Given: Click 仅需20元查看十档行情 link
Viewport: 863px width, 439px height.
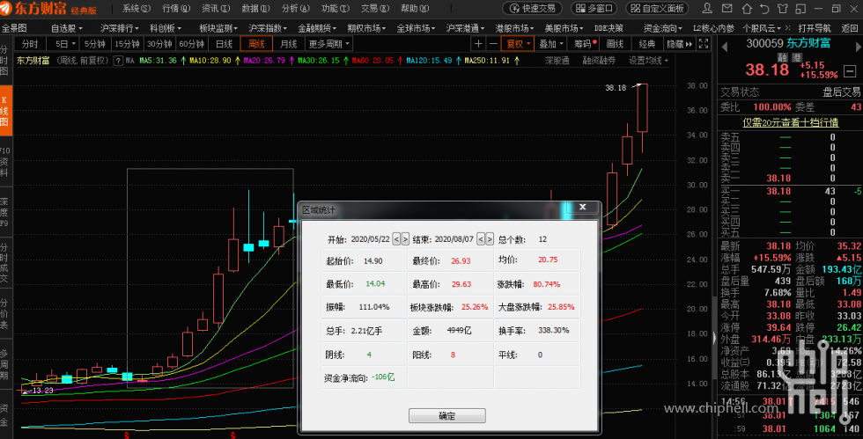Looking at the screenshot, I should (x=791, y=122).
